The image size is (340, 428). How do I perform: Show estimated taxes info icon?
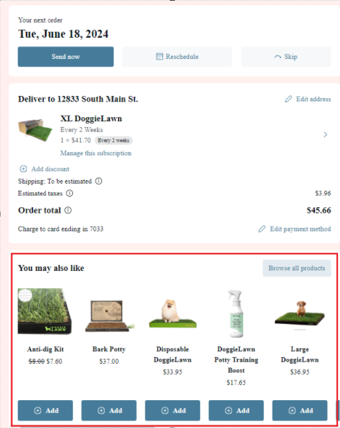70,193
